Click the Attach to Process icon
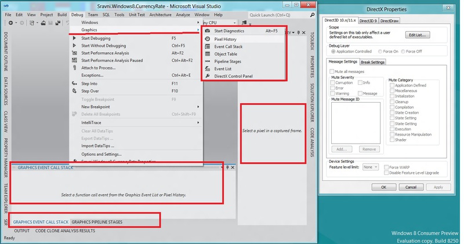 point(74,68)
